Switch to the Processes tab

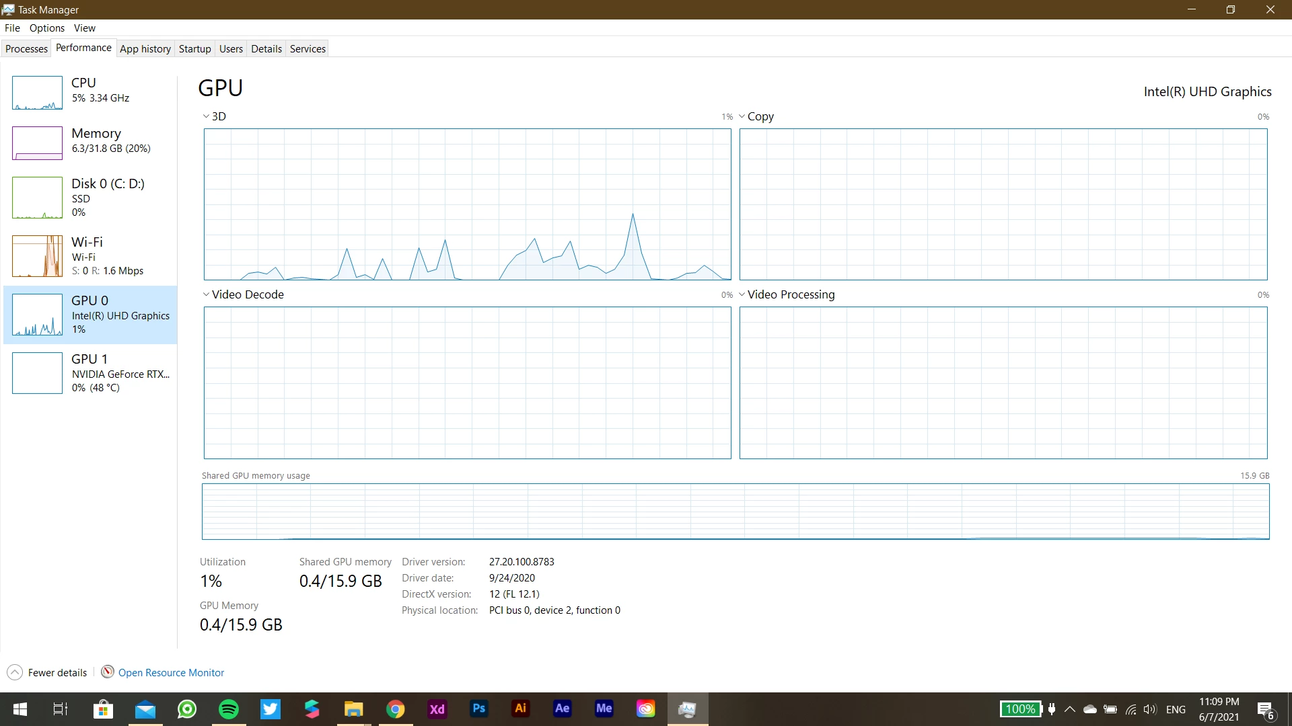pyautogui.click(x=26, y=48)
